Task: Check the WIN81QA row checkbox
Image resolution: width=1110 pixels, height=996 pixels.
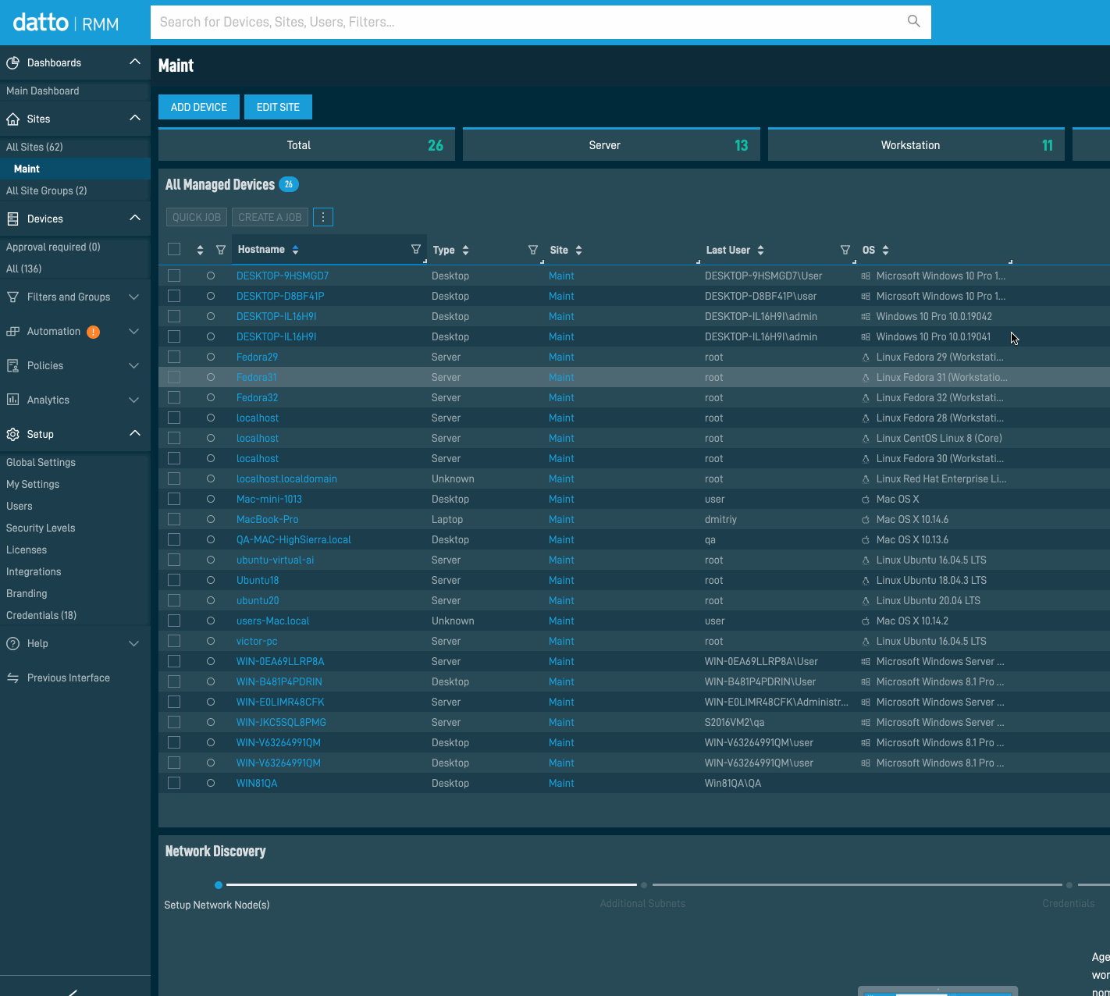Action: click(174, 783)
